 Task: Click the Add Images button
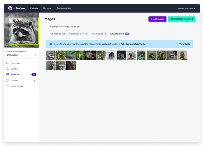[x=157, y=19]
